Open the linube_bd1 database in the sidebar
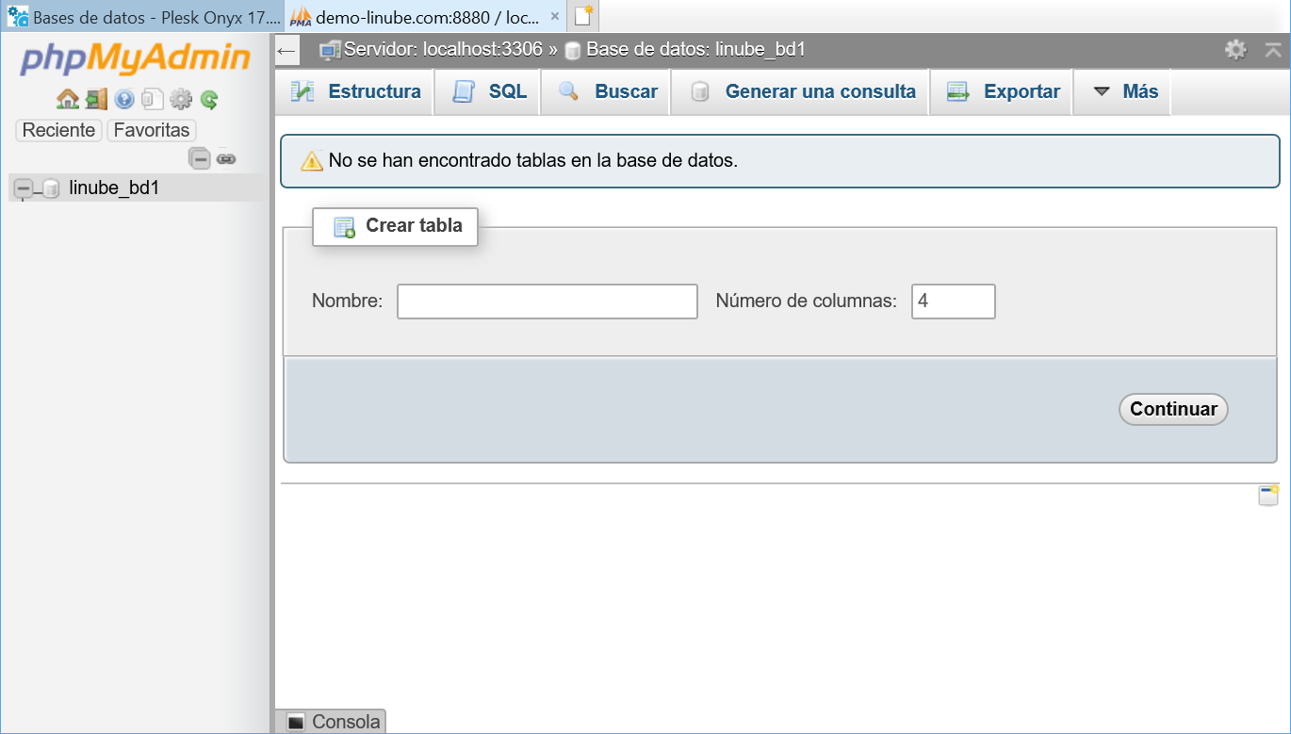1291x734 pixels. tap(114, 188)
